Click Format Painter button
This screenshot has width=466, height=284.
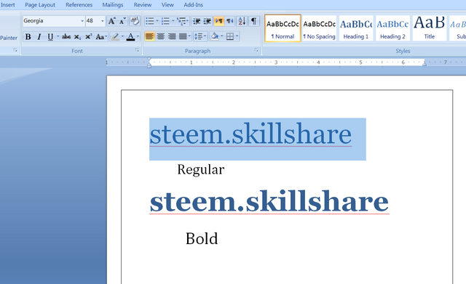click(9, 38)
